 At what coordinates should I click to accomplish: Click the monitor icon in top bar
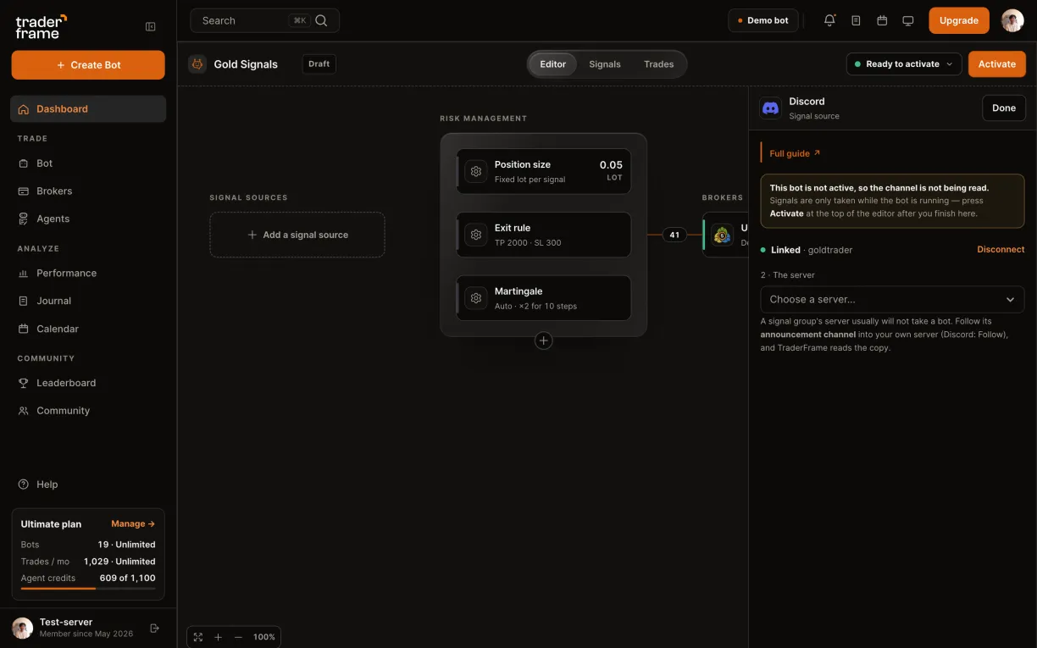(x=908, y=20)
